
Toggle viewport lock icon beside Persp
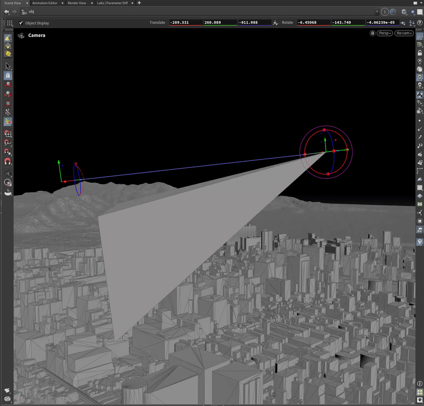tap(373, 33)
